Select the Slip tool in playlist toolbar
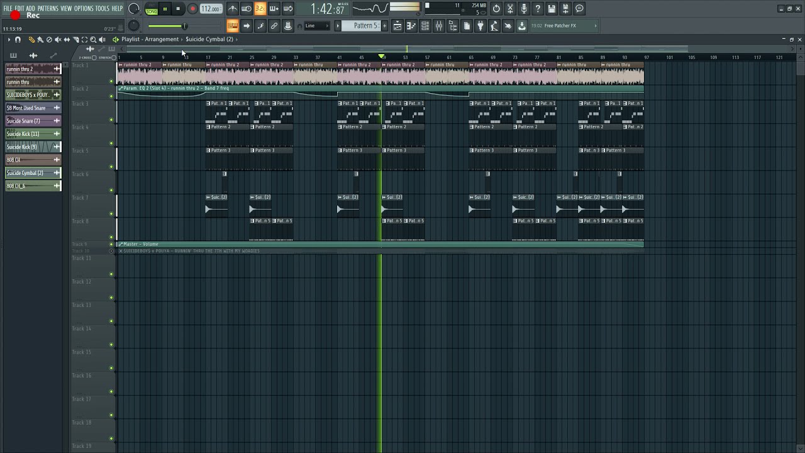The height and width of the screenshot is (453, 805). (x=67, y=40)
